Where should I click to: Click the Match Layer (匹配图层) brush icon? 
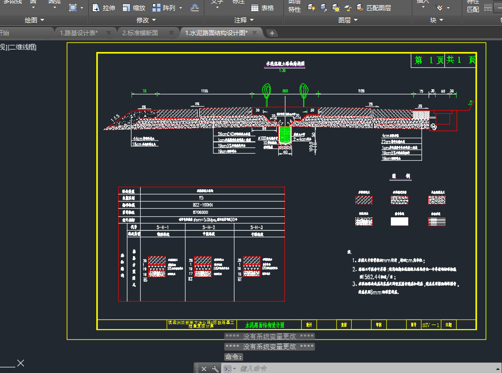tap(359, 7)
